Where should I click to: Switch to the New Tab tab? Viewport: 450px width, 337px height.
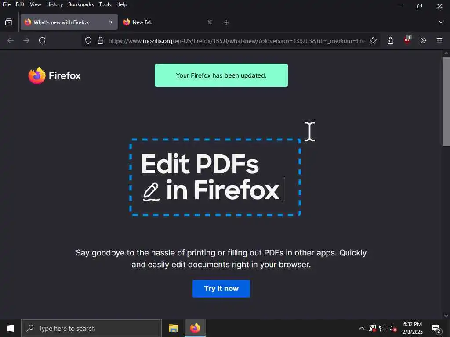[168, 22]
